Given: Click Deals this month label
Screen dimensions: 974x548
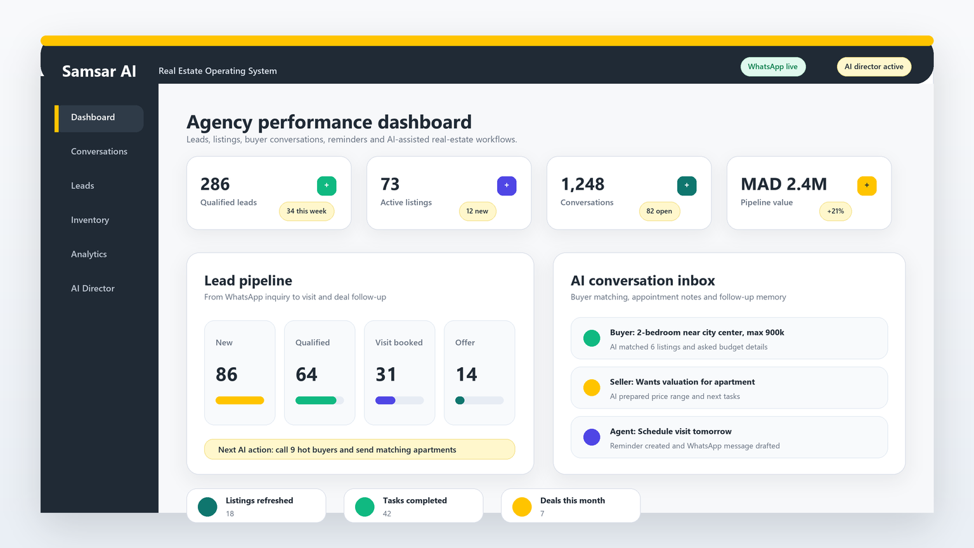Looking at the screenshot, I should point(573,500).
